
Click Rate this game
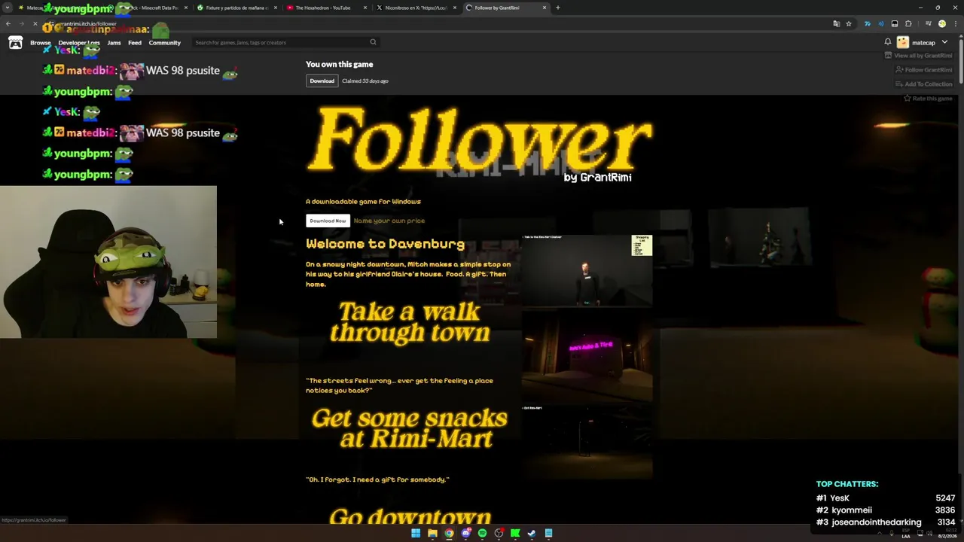928,99
